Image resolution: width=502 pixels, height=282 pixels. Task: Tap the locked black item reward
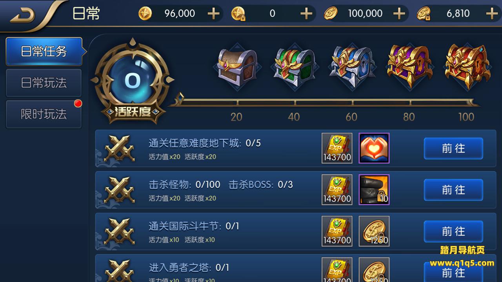(x=374, y=190)
